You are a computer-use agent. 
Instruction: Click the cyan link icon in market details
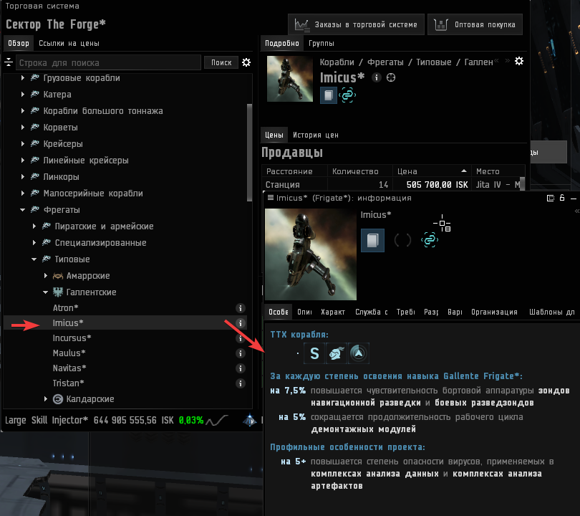click(347, 95)
